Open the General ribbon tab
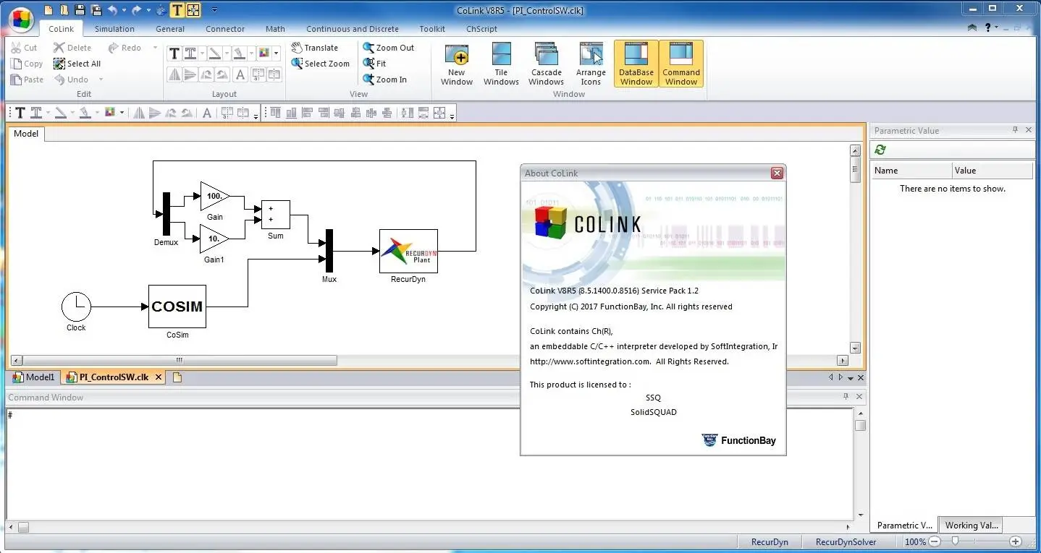The image size is (1041, 553). click(170, 29)
